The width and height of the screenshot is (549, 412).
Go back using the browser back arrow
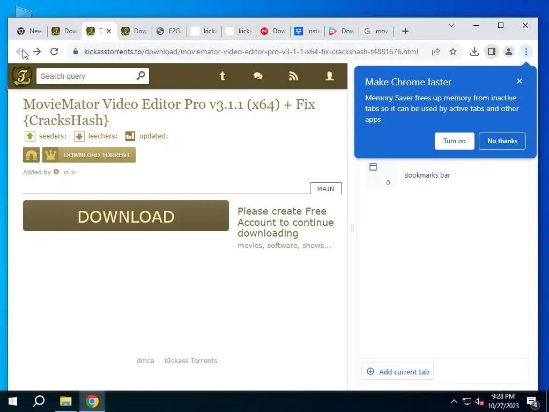[x=20, y=52]
